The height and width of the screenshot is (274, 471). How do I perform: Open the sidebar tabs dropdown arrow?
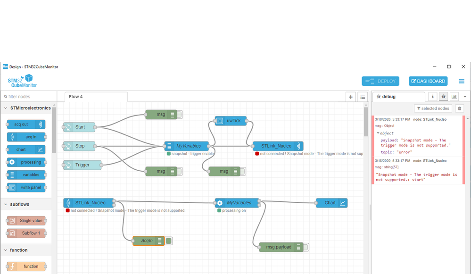(465, 97)
